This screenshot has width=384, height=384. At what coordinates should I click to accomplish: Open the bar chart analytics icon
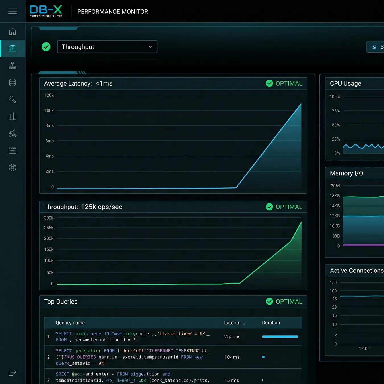13,116
